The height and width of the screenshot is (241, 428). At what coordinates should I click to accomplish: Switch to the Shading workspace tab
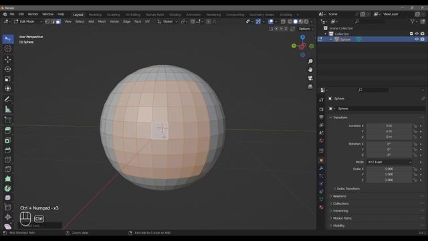(175, 15)
